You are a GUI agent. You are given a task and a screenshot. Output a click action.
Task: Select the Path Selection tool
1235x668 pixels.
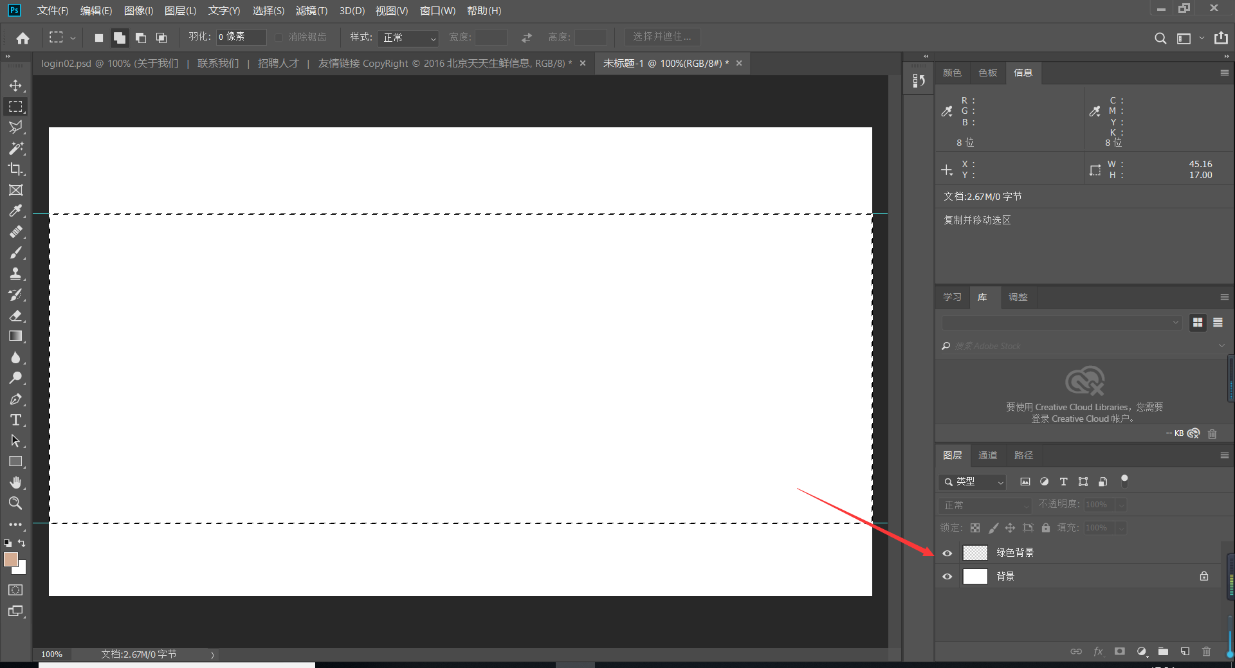15,440
